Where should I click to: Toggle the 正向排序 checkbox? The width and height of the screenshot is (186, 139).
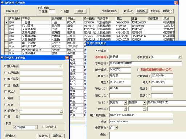tap(44, 127)
